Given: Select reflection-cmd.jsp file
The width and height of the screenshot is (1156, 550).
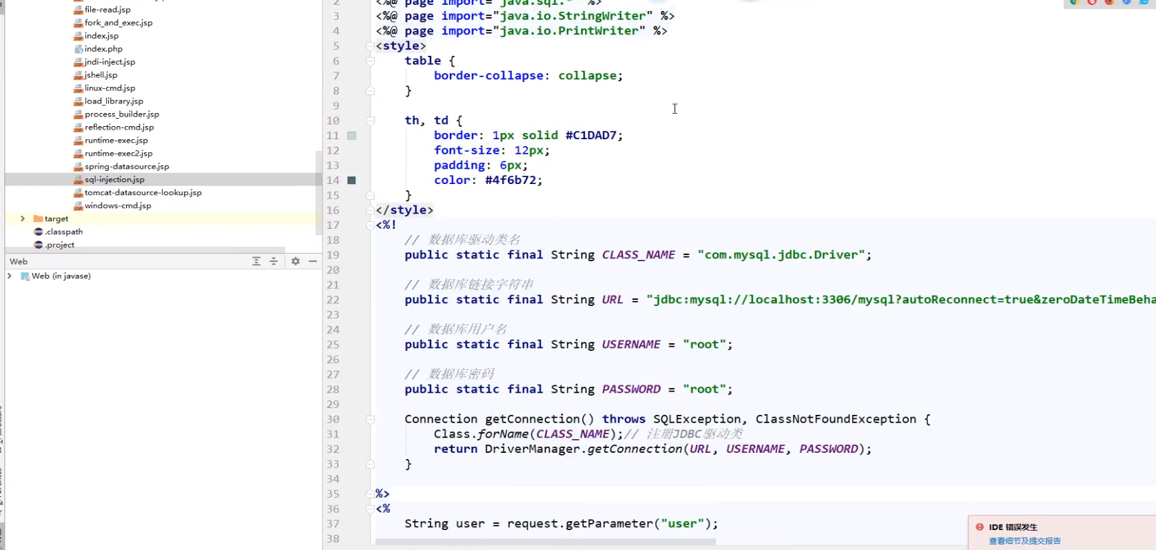Looking at the screenshot, I should click(119, 128).
